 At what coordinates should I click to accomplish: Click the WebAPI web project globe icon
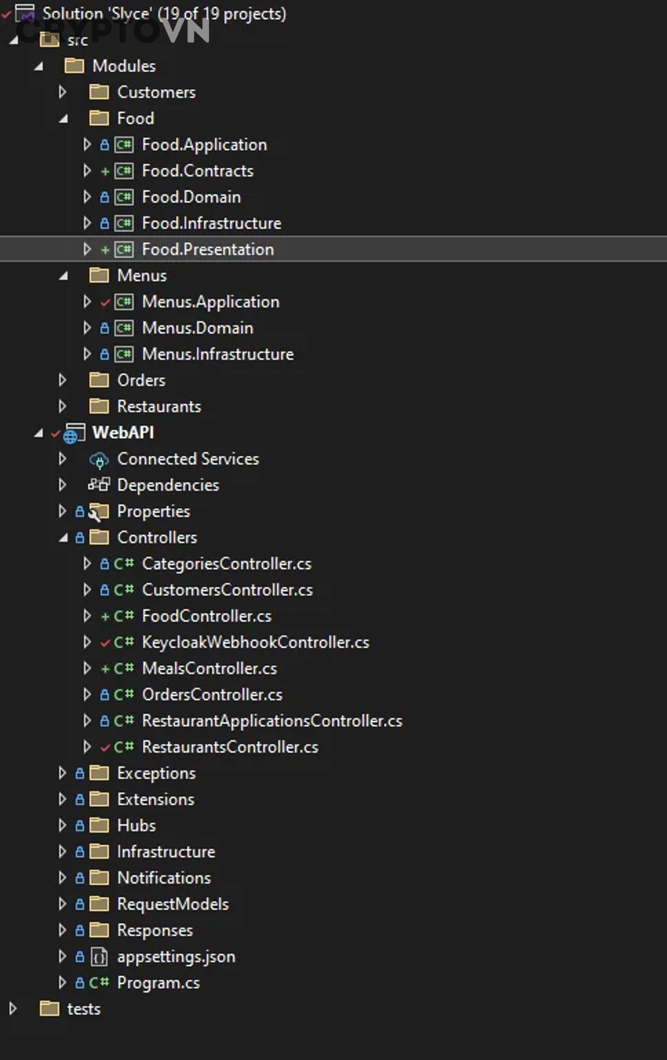[73, 433]
